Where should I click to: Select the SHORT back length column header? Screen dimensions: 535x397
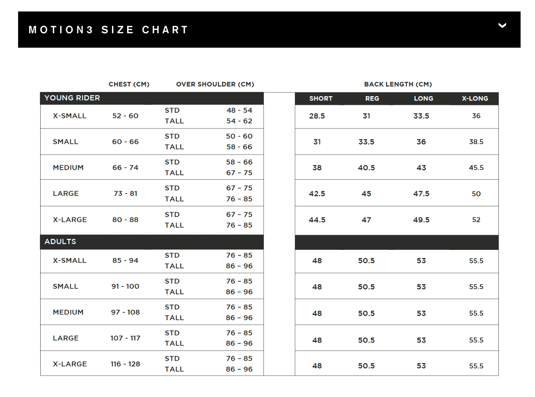pos(321,99)
